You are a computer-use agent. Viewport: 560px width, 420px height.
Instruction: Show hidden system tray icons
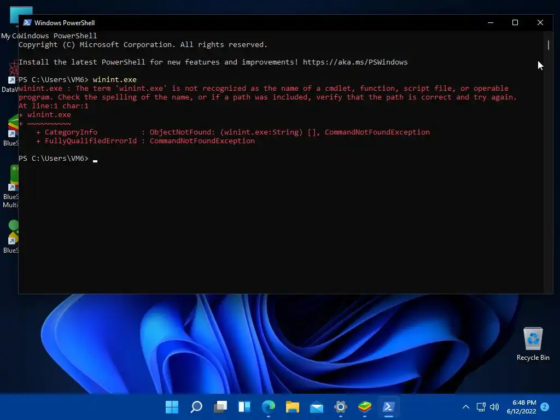pyautogui.click(x=466, y=407)
